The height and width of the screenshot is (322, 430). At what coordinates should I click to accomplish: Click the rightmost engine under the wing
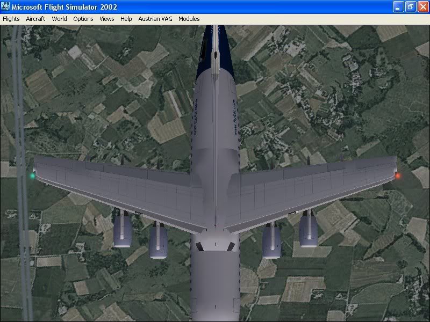click(x=308, y=229)
